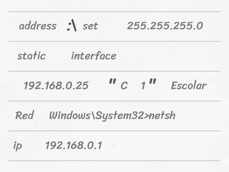Select the number "1" tile
Image resolution: width=229 pixels, height=172 pixels.
[143, 86]
